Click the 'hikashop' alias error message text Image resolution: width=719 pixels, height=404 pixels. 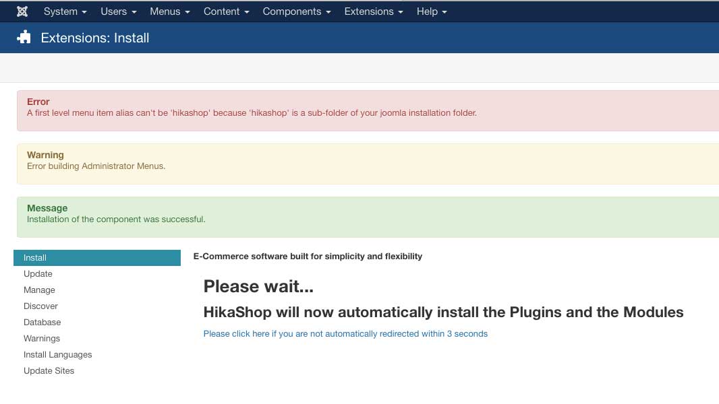pyautogui.click(x=252, y=113)
